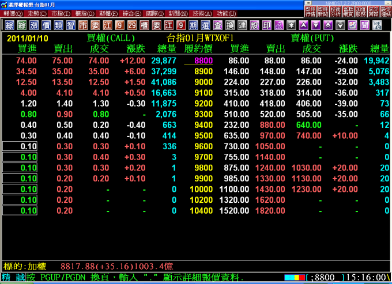The width and height of the screenshot is (392, 284).
Task: Click the 印 print toolbar icon
Action: click(267, 25)
